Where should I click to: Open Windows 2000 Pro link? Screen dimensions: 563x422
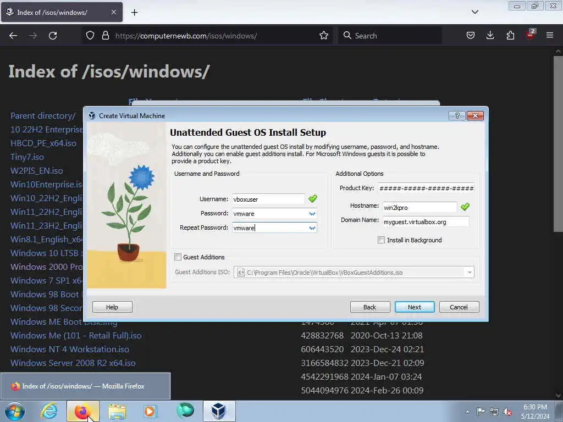pos(46,266)
